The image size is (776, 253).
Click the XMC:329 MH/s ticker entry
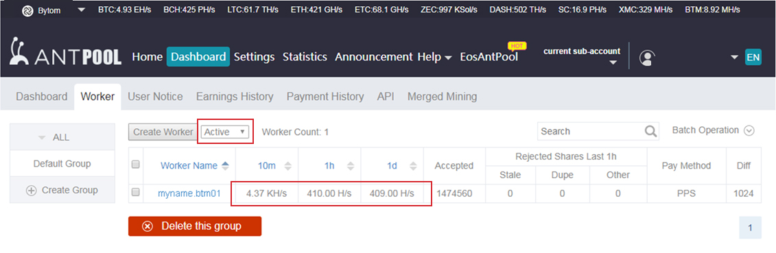[x=646, y=10]
